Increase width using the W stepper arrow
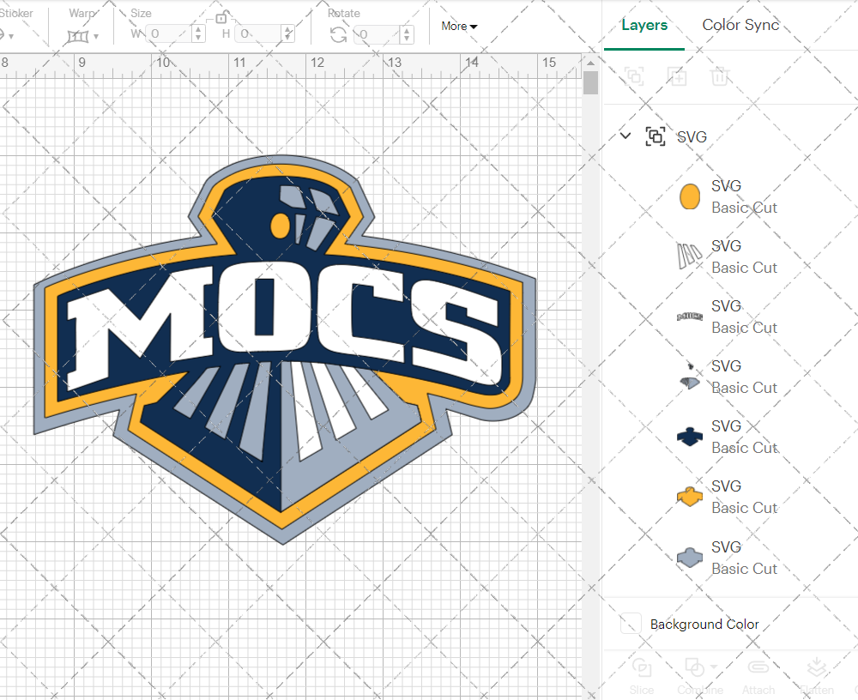The image size is (858, 700). [x=198, y=29]
